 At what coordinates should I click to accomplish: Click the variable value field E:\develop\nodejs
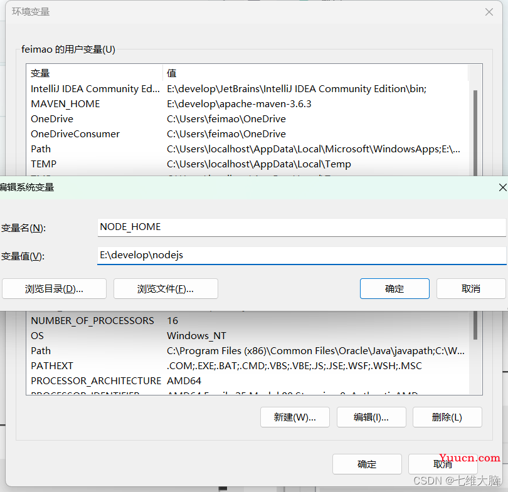[x=302, y=255]
